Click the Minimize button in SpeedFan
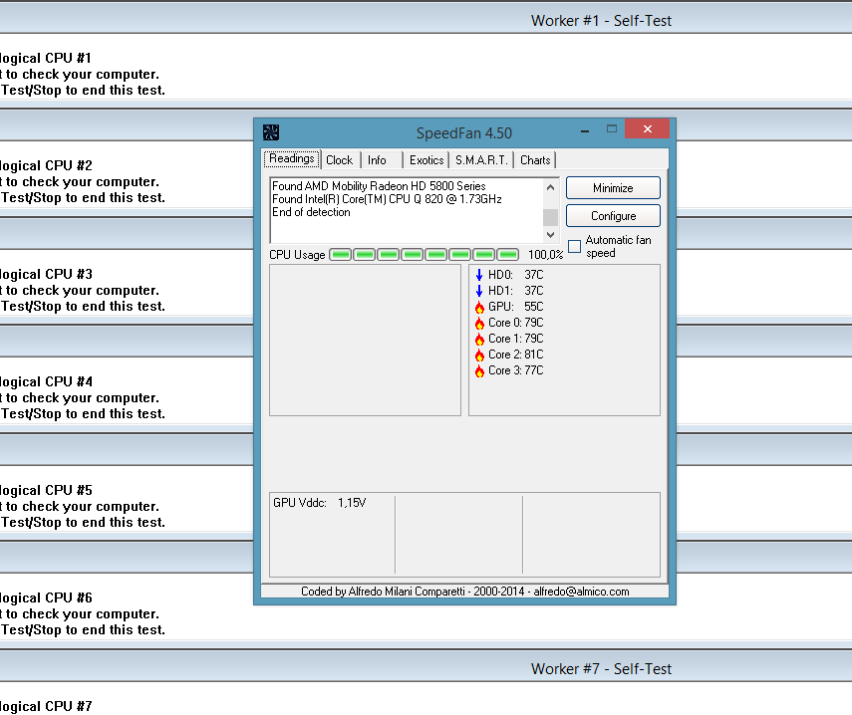Image resolution: width=852 pixels, height=715 pixels. 613,188
